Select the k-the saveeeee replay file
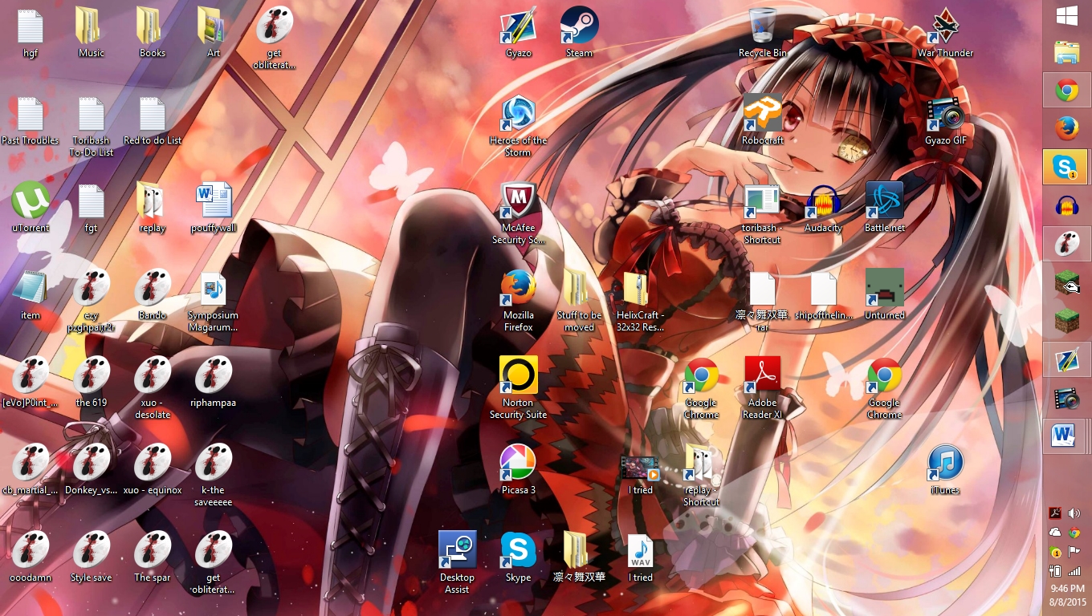This screenshot has width=1092, height=616. click(214, 476)
